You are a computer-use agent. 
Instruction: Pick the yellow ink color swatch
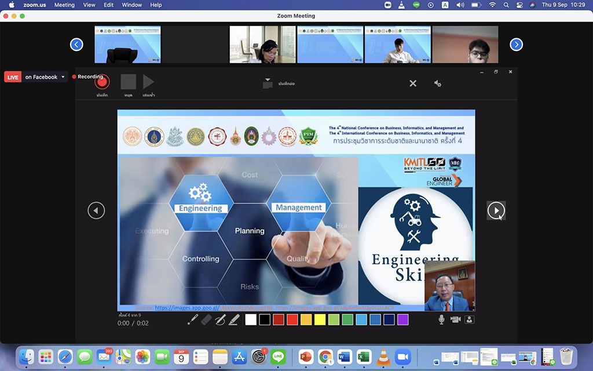coord(320,319)
